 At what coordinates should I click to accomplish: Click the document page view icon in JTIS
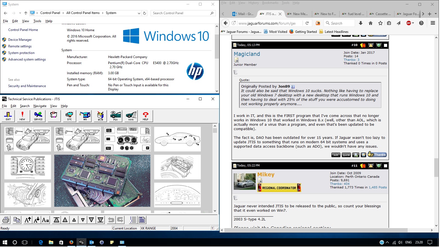pos(142,220)
